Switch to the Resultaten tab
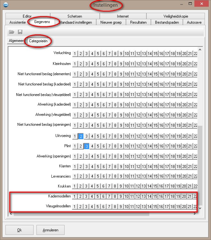Image resolution: width=211 pixels, height=240 pixels. pos(138,22)
